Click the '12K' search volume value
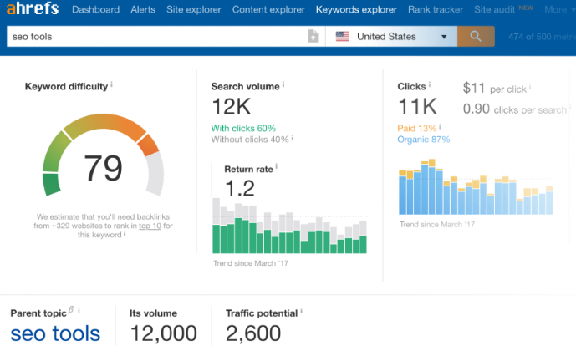Screen dimensions: 576x356 pos(232,107)
